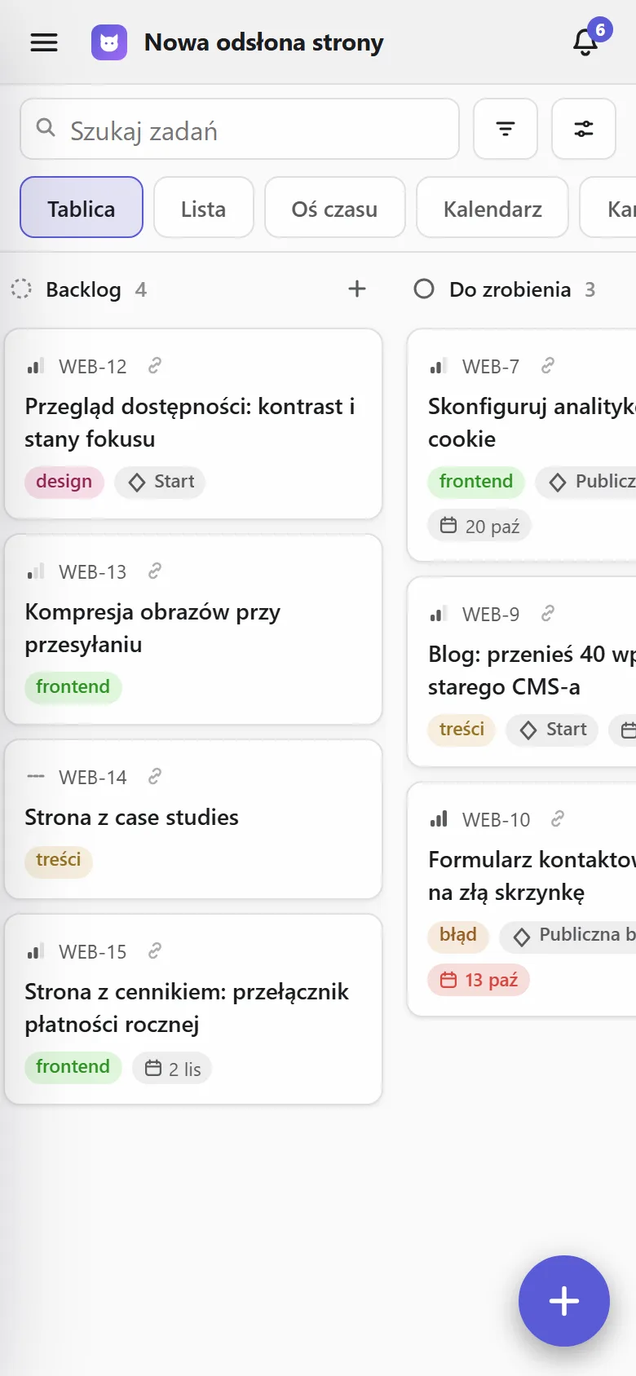
Task: Switch to the Lista tab
Action: (204, 208)
